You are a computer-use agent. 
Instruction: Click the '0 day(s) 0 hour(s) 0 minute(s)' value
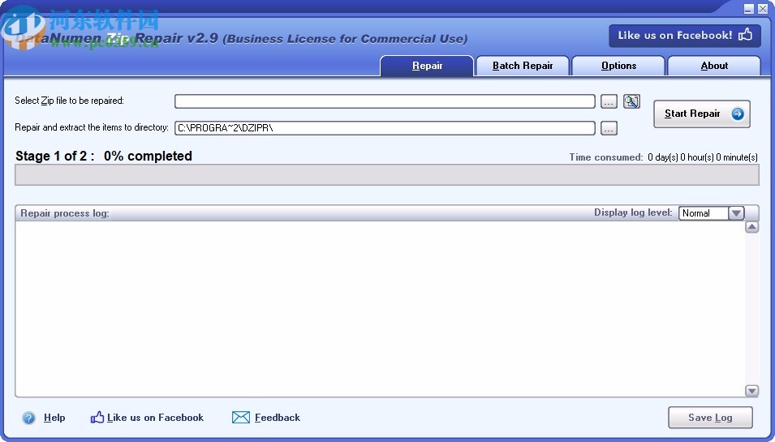coord(703,157)
